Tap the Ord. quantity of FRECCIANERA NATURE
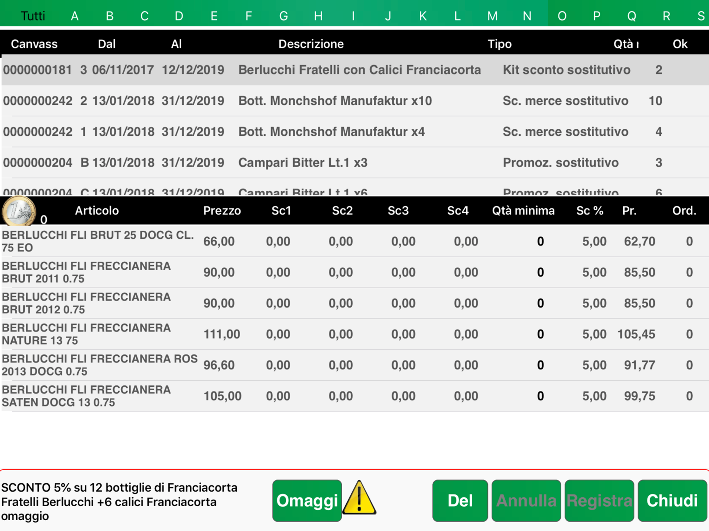Screen dimensions: 709x531 (x=690, y=334)
